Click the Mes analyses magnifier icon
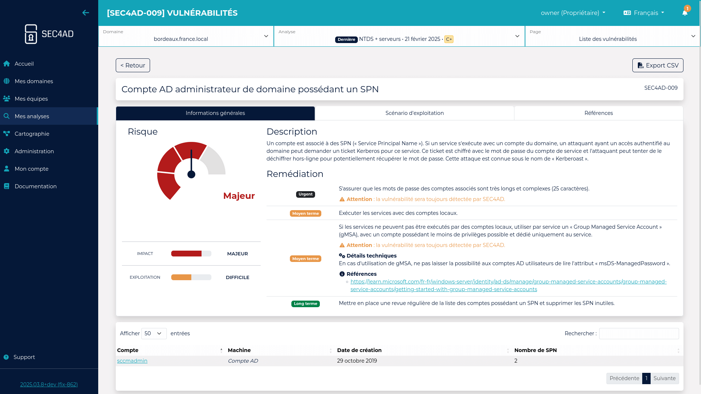This screenshot has height=394, width=701. coord(7,116)
